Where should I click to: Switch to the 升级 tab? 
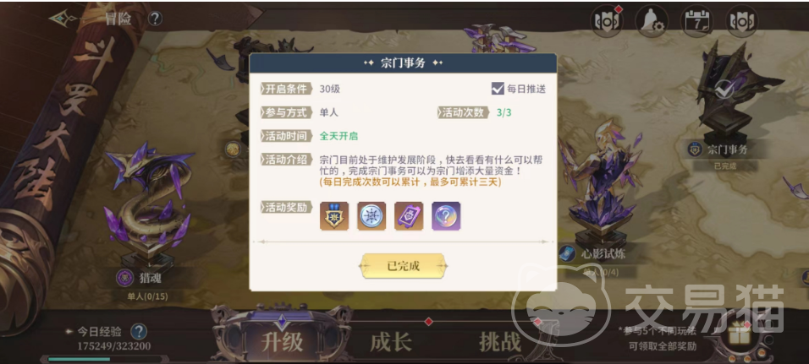(x=282, y=342)
